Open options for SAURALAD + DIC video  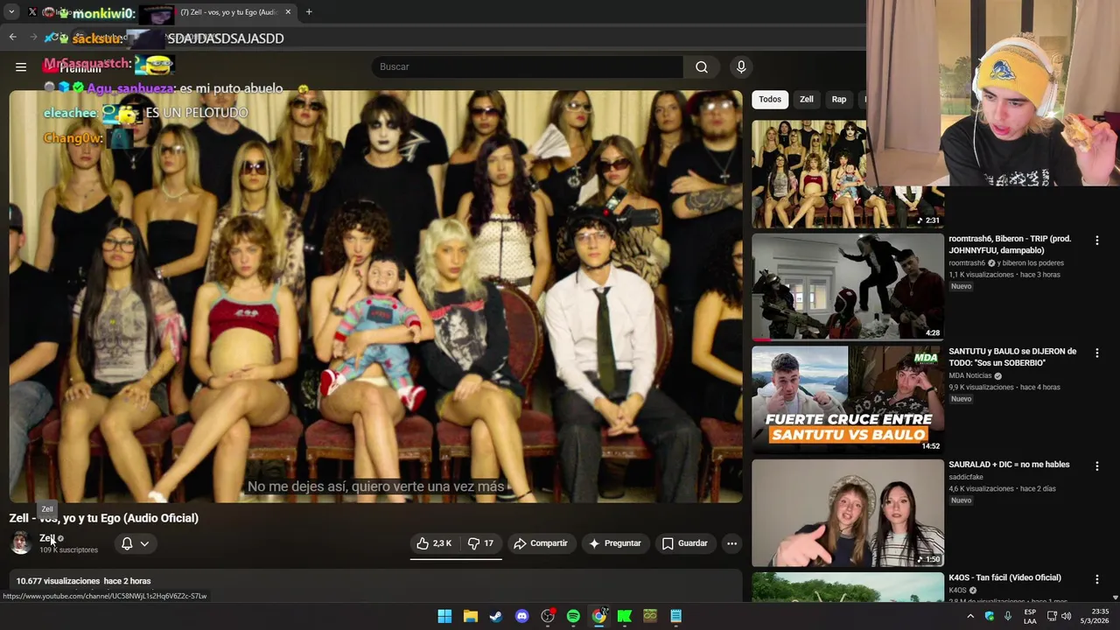point(1096,465)
